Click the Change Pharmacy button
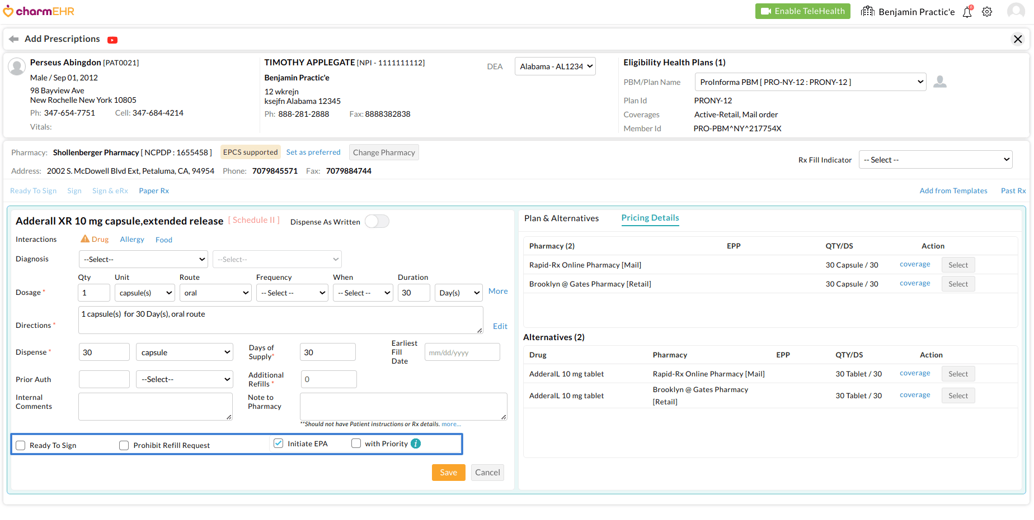The image size is (1034, 520). point(384,152)
